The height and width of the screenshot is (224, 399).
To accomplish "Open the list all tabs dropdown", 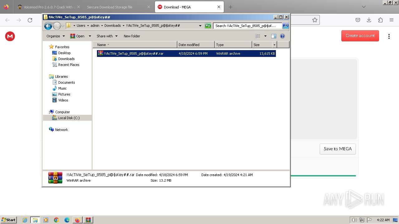I will [363, 7].
